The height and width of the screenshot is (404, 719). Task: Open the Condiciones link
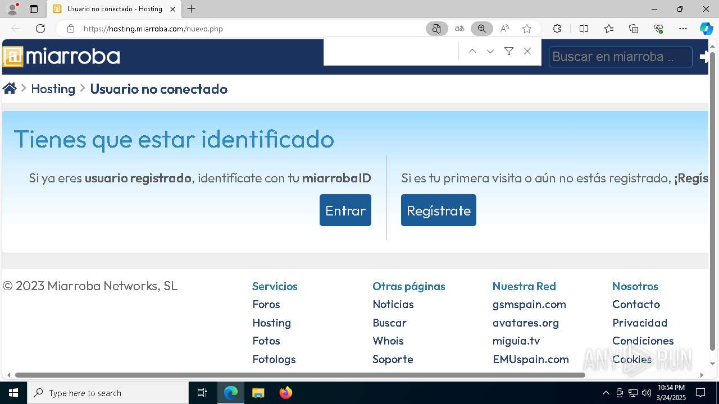pyautogui.click(x=643, y=341)
